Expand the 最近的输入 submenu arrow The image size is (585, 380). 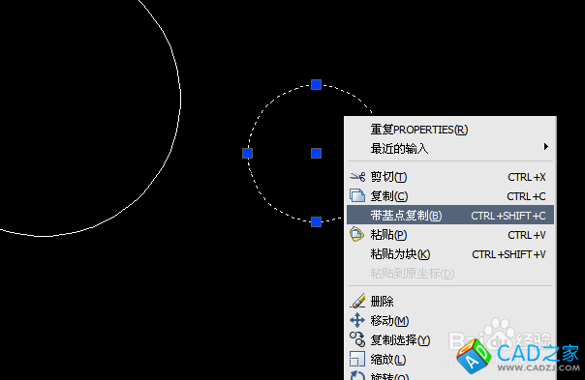(546, 147)
